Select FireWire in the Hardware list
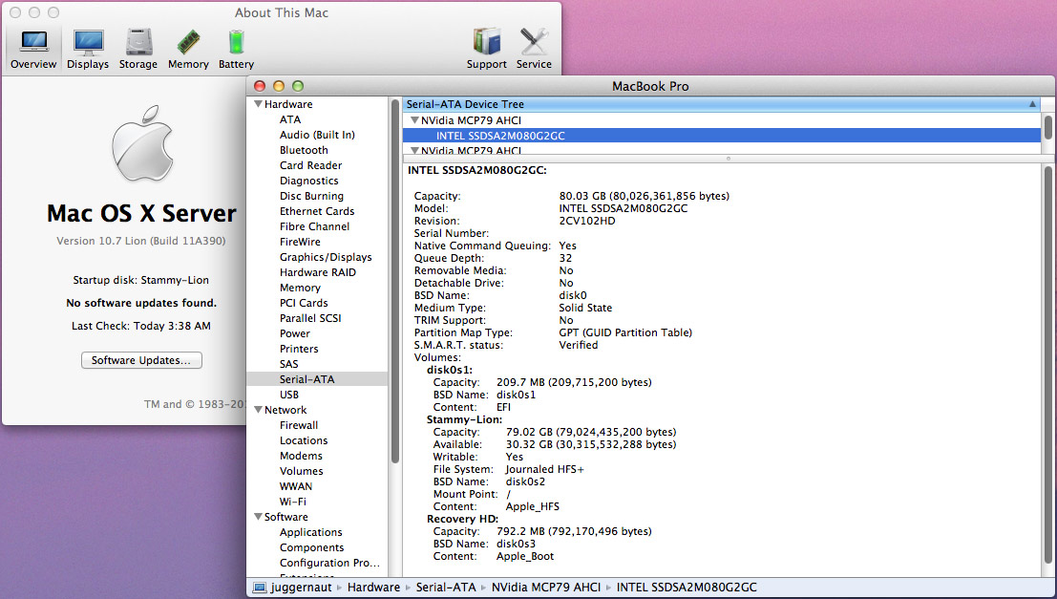Viewport: 1057px width, 599px height. 301,242
